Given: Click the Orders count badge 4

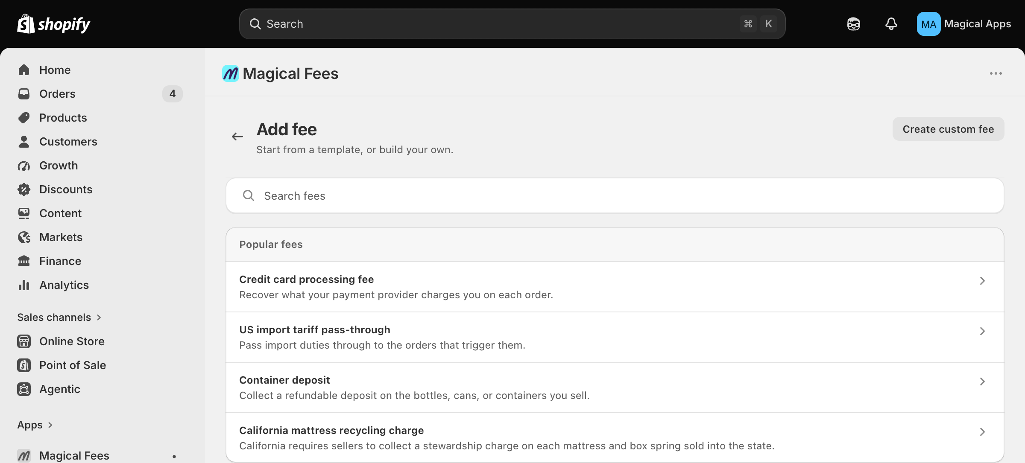Looking at the screenshot, I should click(173, 94).
